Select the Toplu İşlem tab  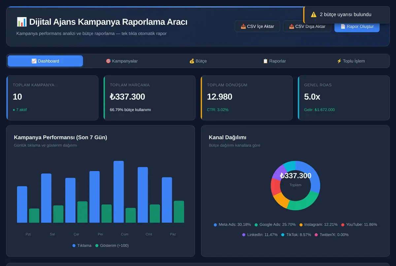(350, 61)
